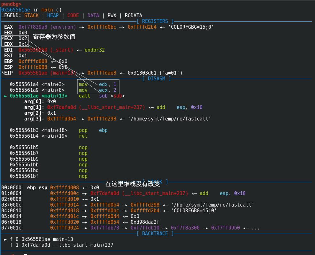
Task: Click the 'call sub' instruction line
Action: pyautogui.click(x=102, y=96)
